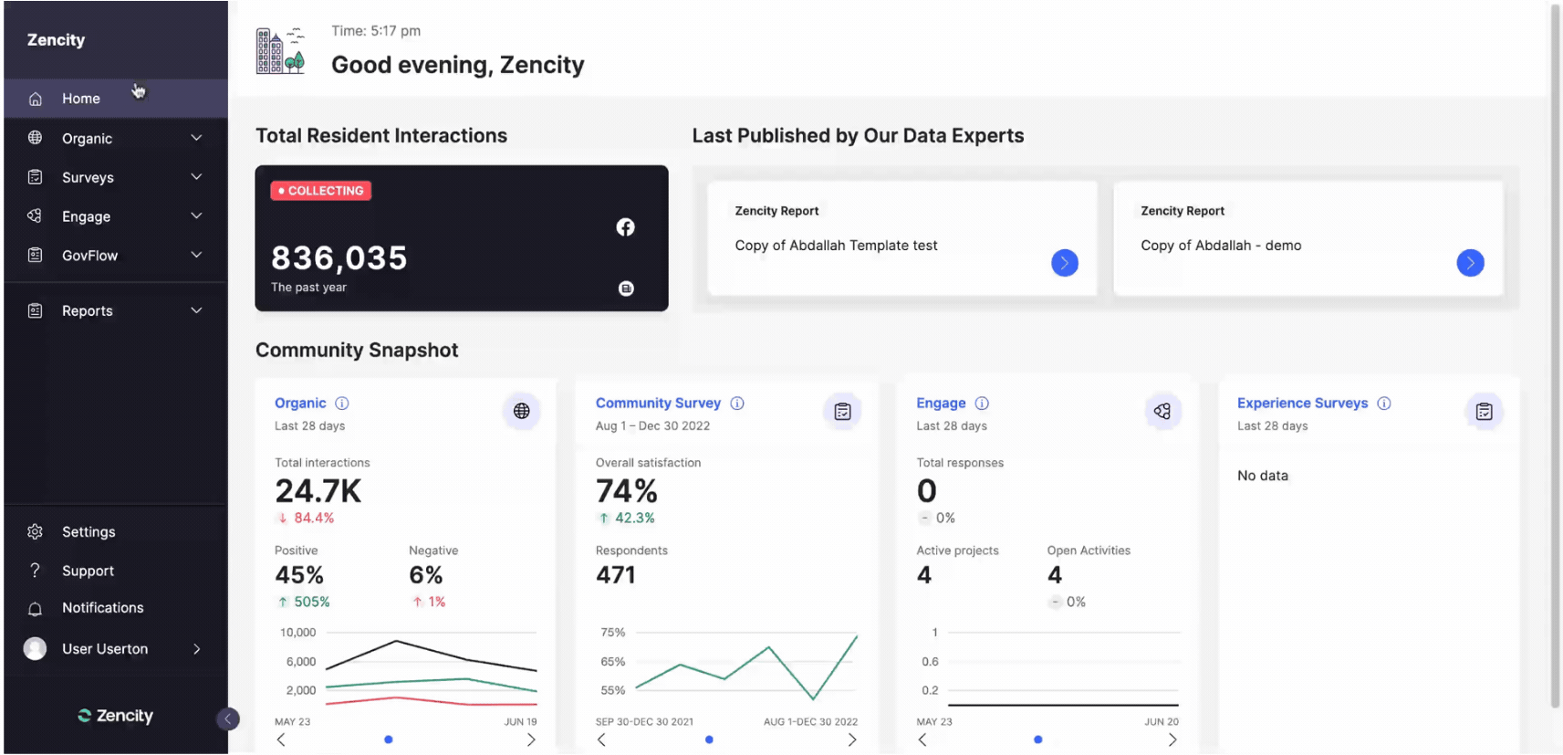Go to previous period on Community Survey chart

601,739
